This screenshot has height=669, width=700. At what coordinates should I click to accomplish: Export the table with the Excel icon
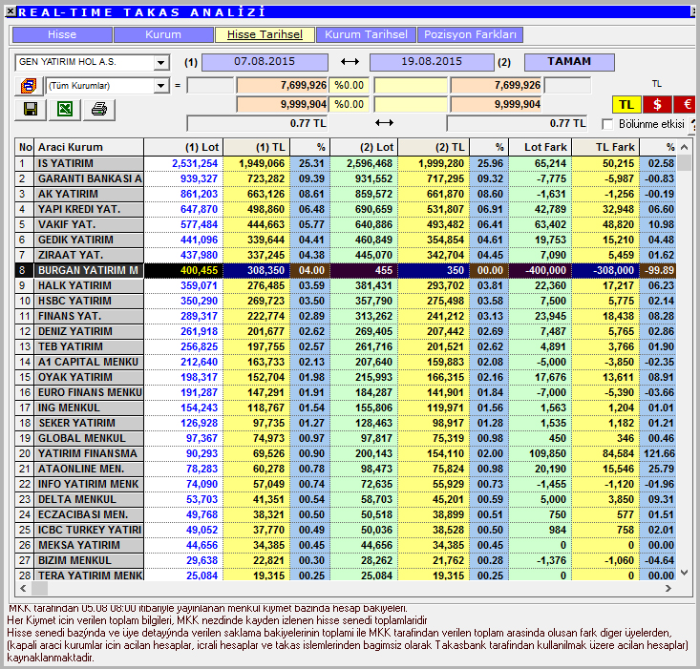point(65,109)
